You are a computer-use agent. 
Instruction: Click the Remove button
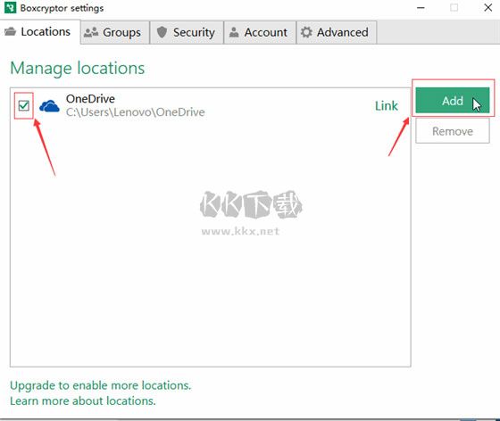click(x=453, y=131)
